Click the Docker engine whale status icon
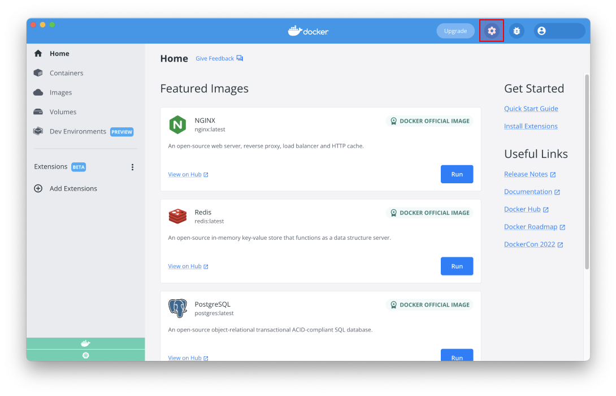 [86, 343]
